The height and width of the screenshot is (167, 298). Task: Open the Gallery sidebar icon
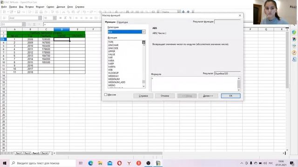pos(294,46)
